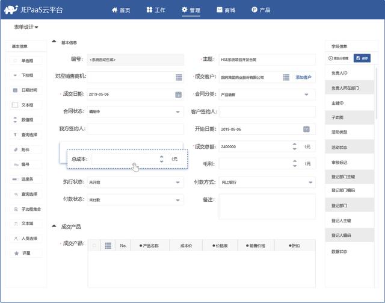The image size is (385, 303).
Task: Click the JEPaaS elephant logo
Action: tap(11, 10)
